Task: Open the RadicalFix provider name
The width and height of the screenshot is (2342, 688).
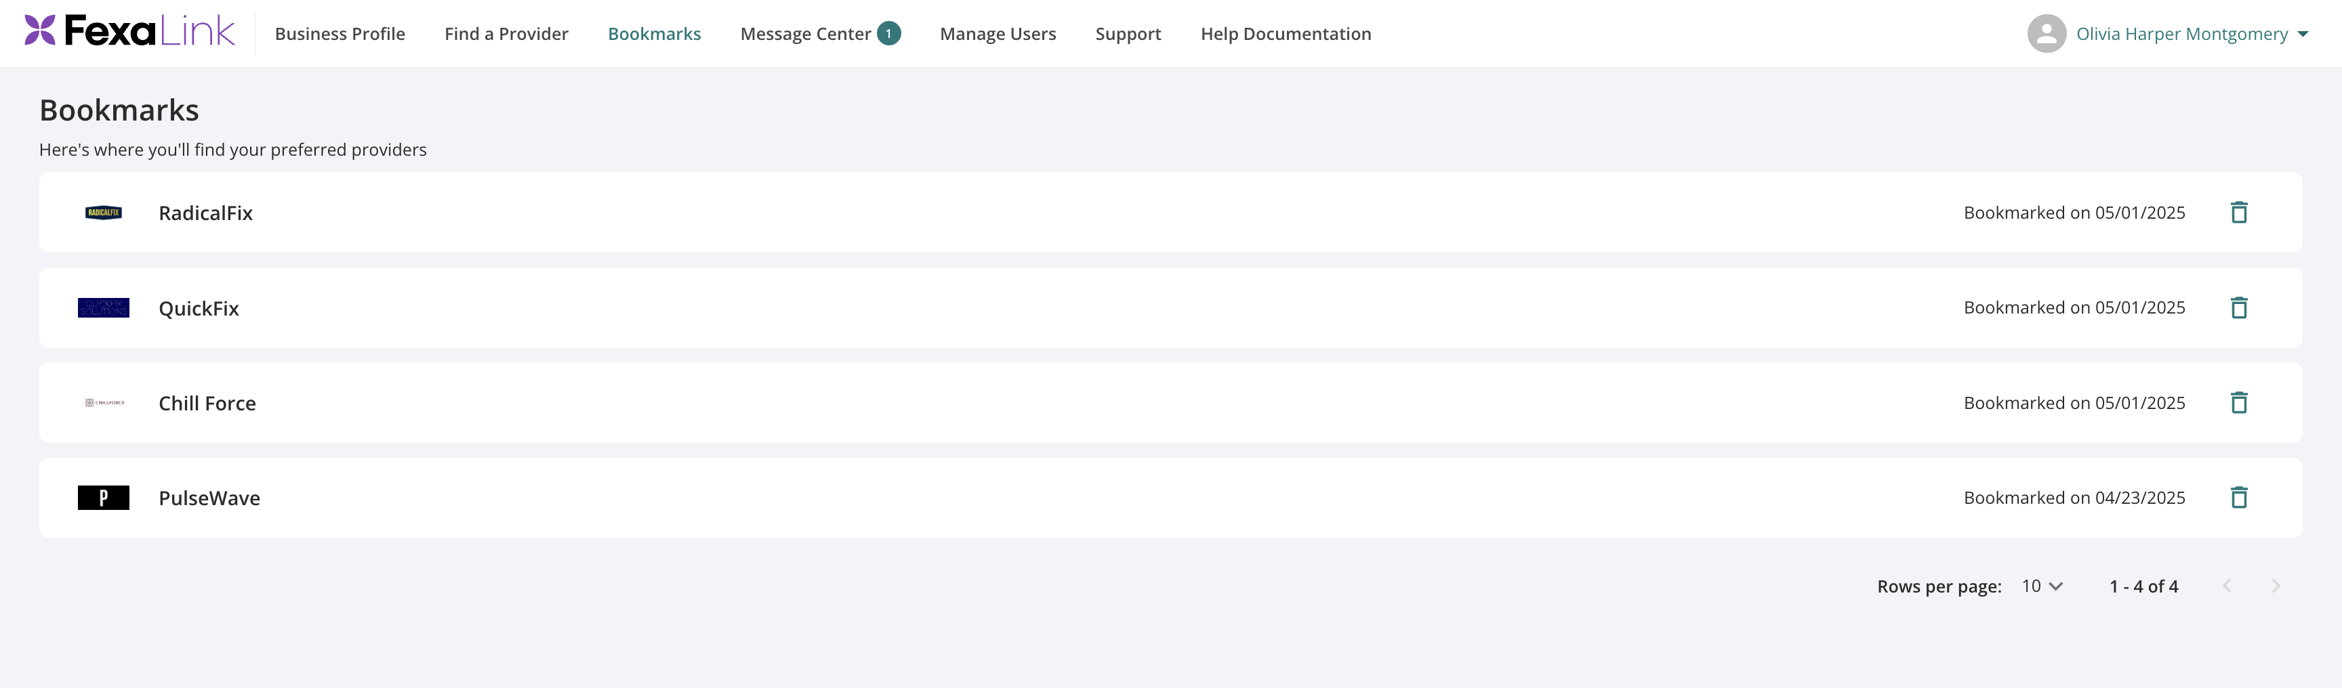Action: click(x=205, y=213)
